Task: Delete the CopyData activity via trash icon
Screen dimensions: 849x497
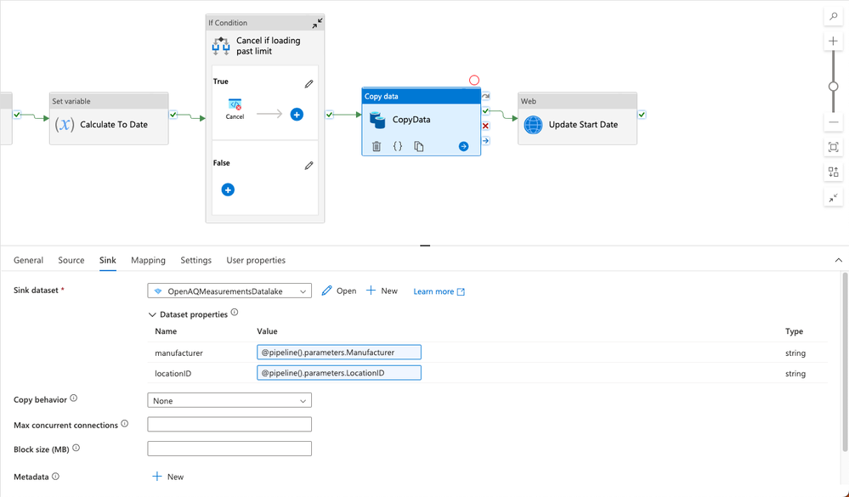Action: coord(376,147)
